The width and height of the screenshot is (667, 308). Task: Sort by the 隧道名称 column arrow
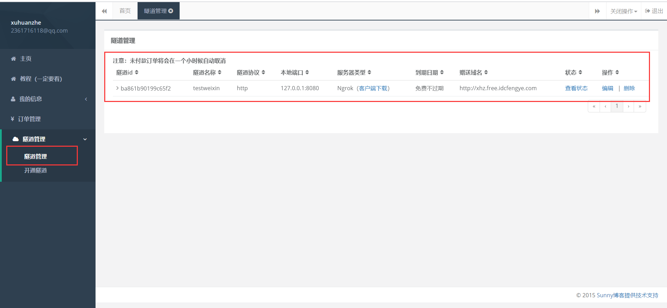click(220, 72)
